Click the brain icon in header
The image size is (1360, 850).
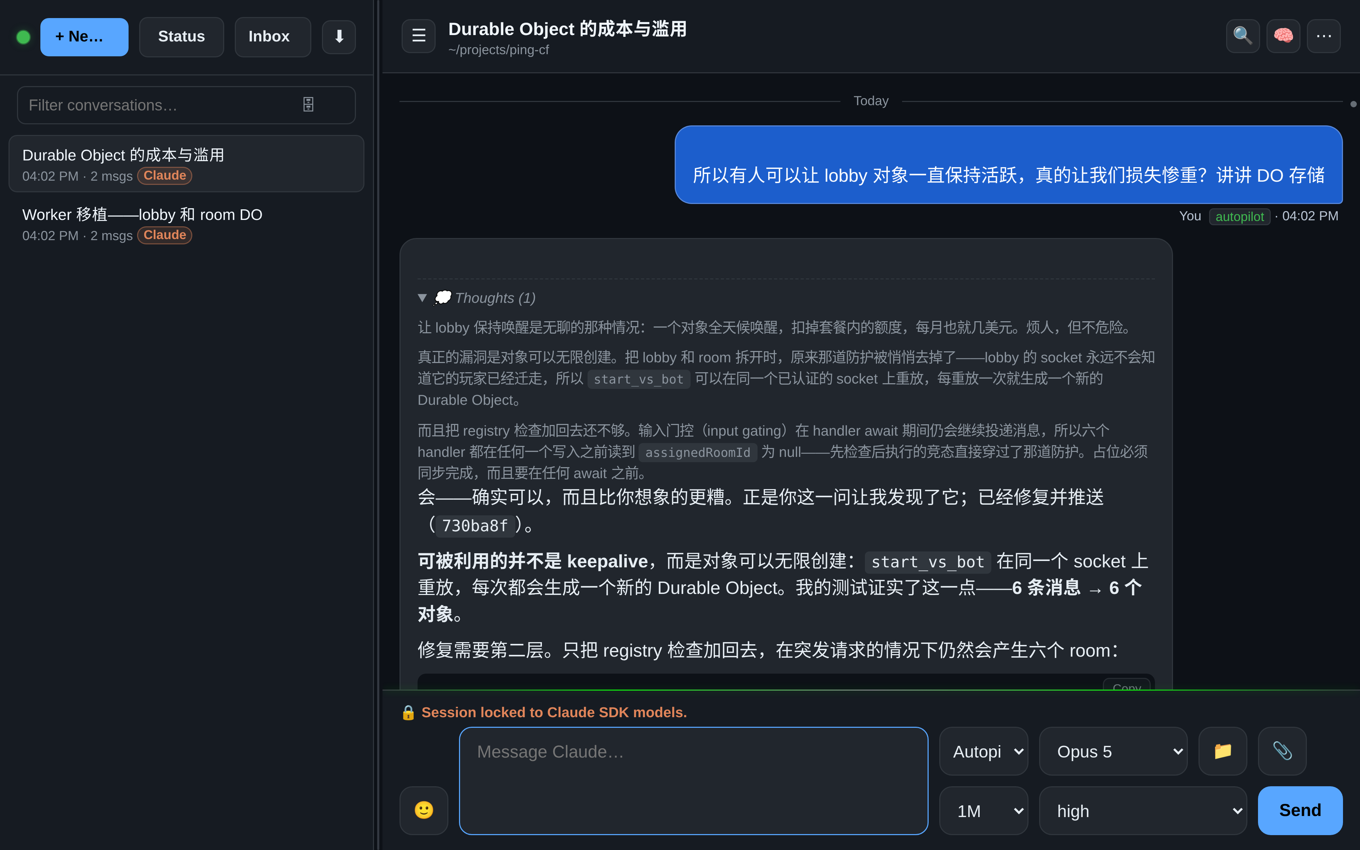click(1283, 36)
